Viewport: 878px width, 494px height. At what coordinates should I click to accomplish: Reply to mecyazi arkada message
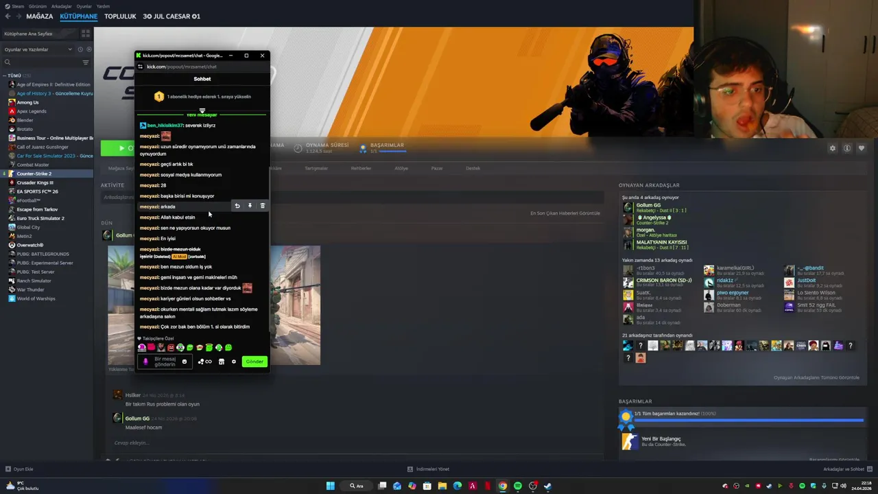pos(237,206)
